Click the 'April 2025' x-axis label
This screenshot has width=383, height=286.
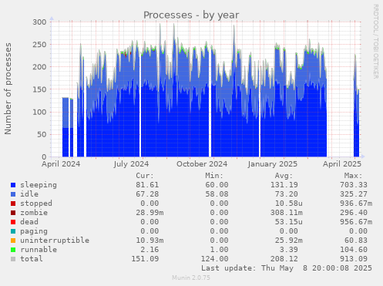[342, 164]
